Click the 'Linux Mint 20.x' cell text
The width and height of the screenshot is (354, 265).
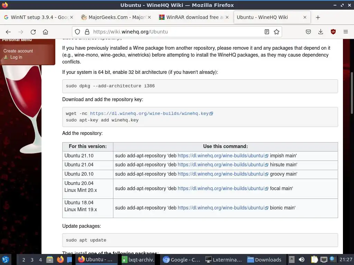[81, 190]
